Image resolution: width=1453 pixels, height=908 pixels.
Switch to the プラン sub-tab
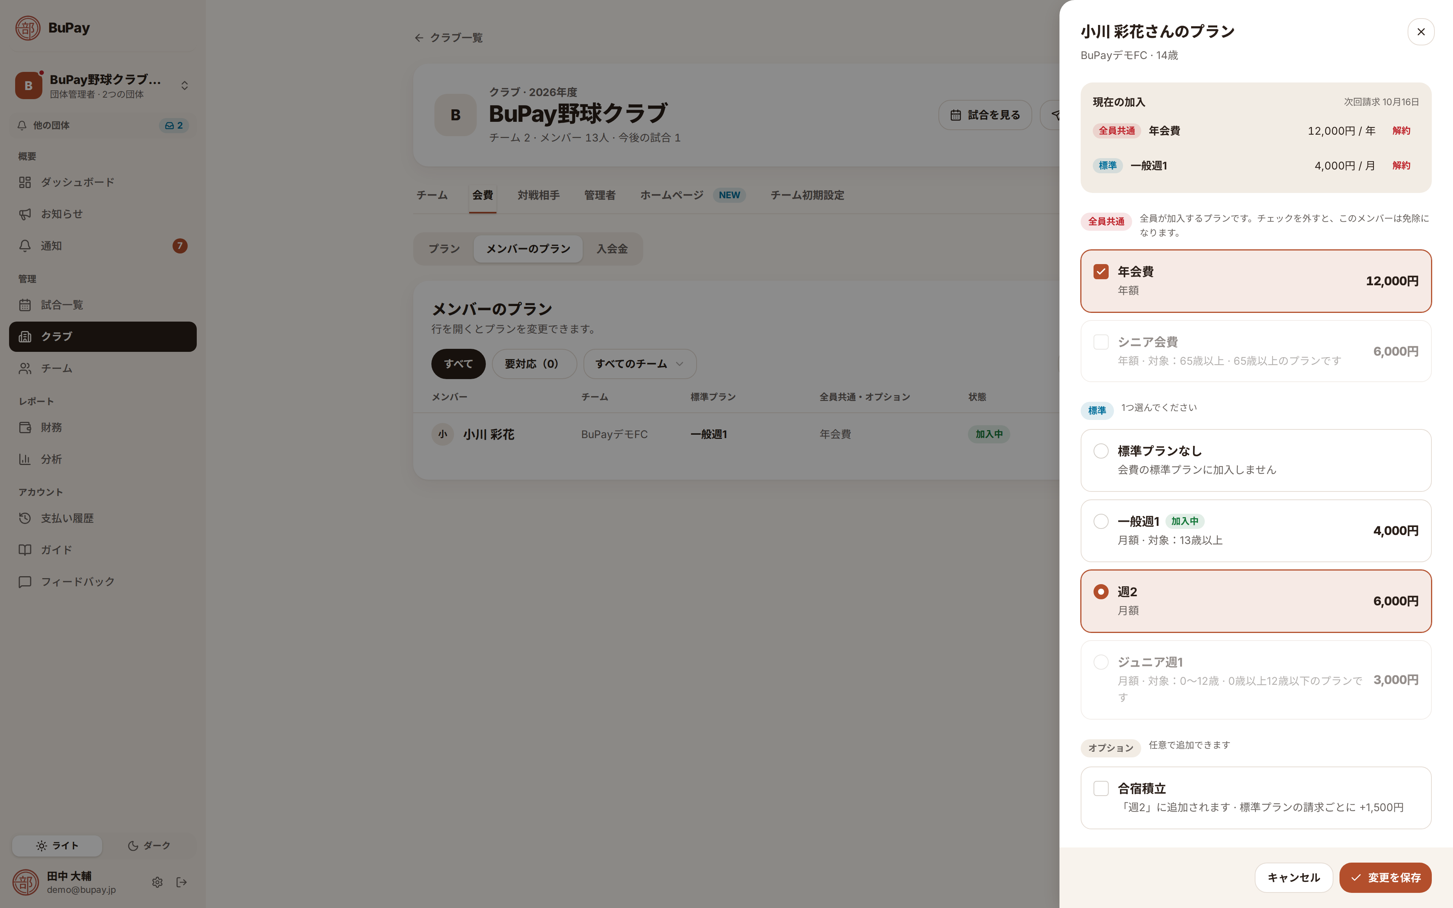tap(444, 249)
